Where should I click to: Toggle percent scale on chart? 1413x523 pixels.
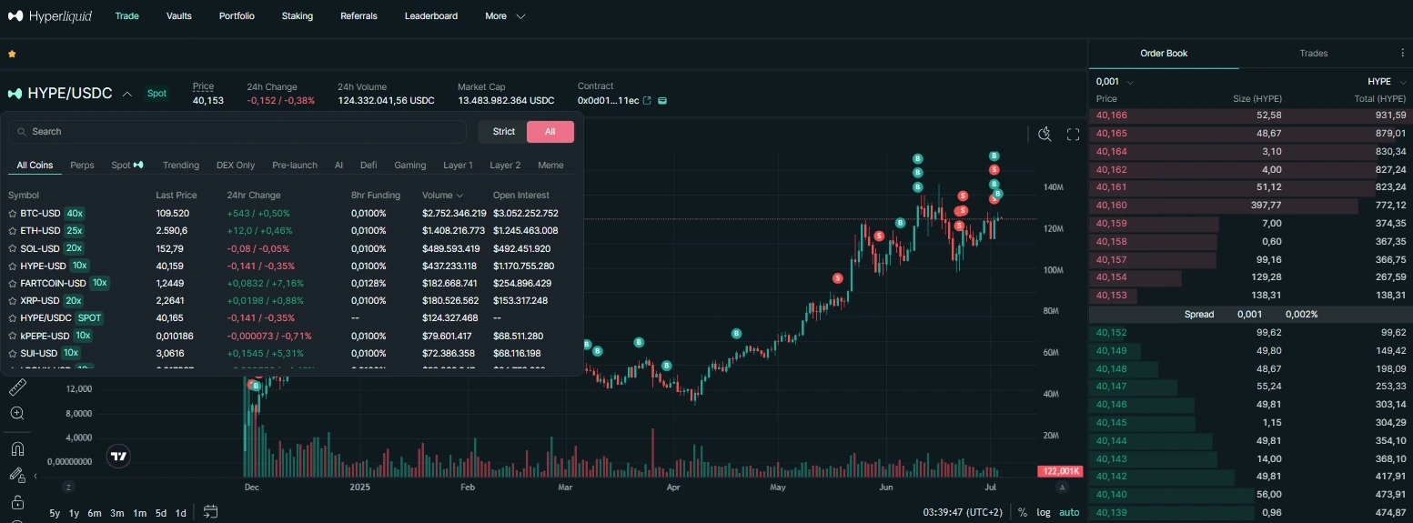(1023, 512)
